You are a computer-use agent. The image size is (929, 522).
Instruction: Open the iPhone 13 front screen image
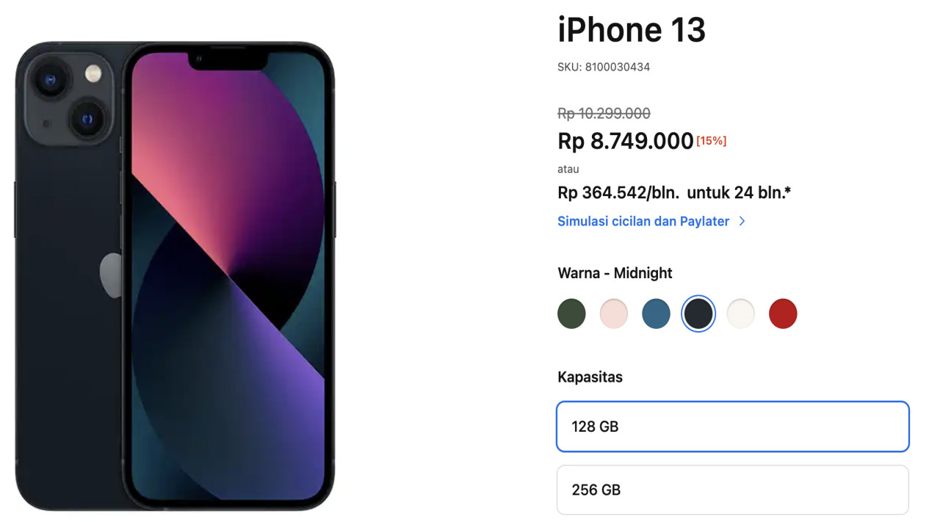[x=228, y=277]
